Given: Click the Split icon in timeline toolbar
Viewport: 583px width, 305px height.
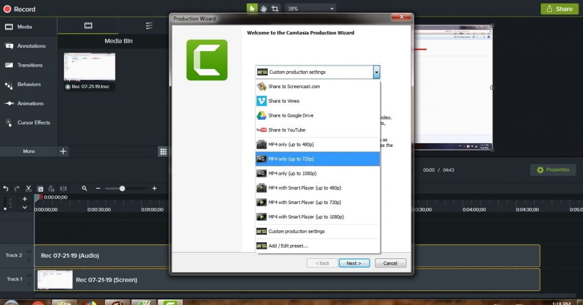Looking at the screenshot, I should click(63, 189).
